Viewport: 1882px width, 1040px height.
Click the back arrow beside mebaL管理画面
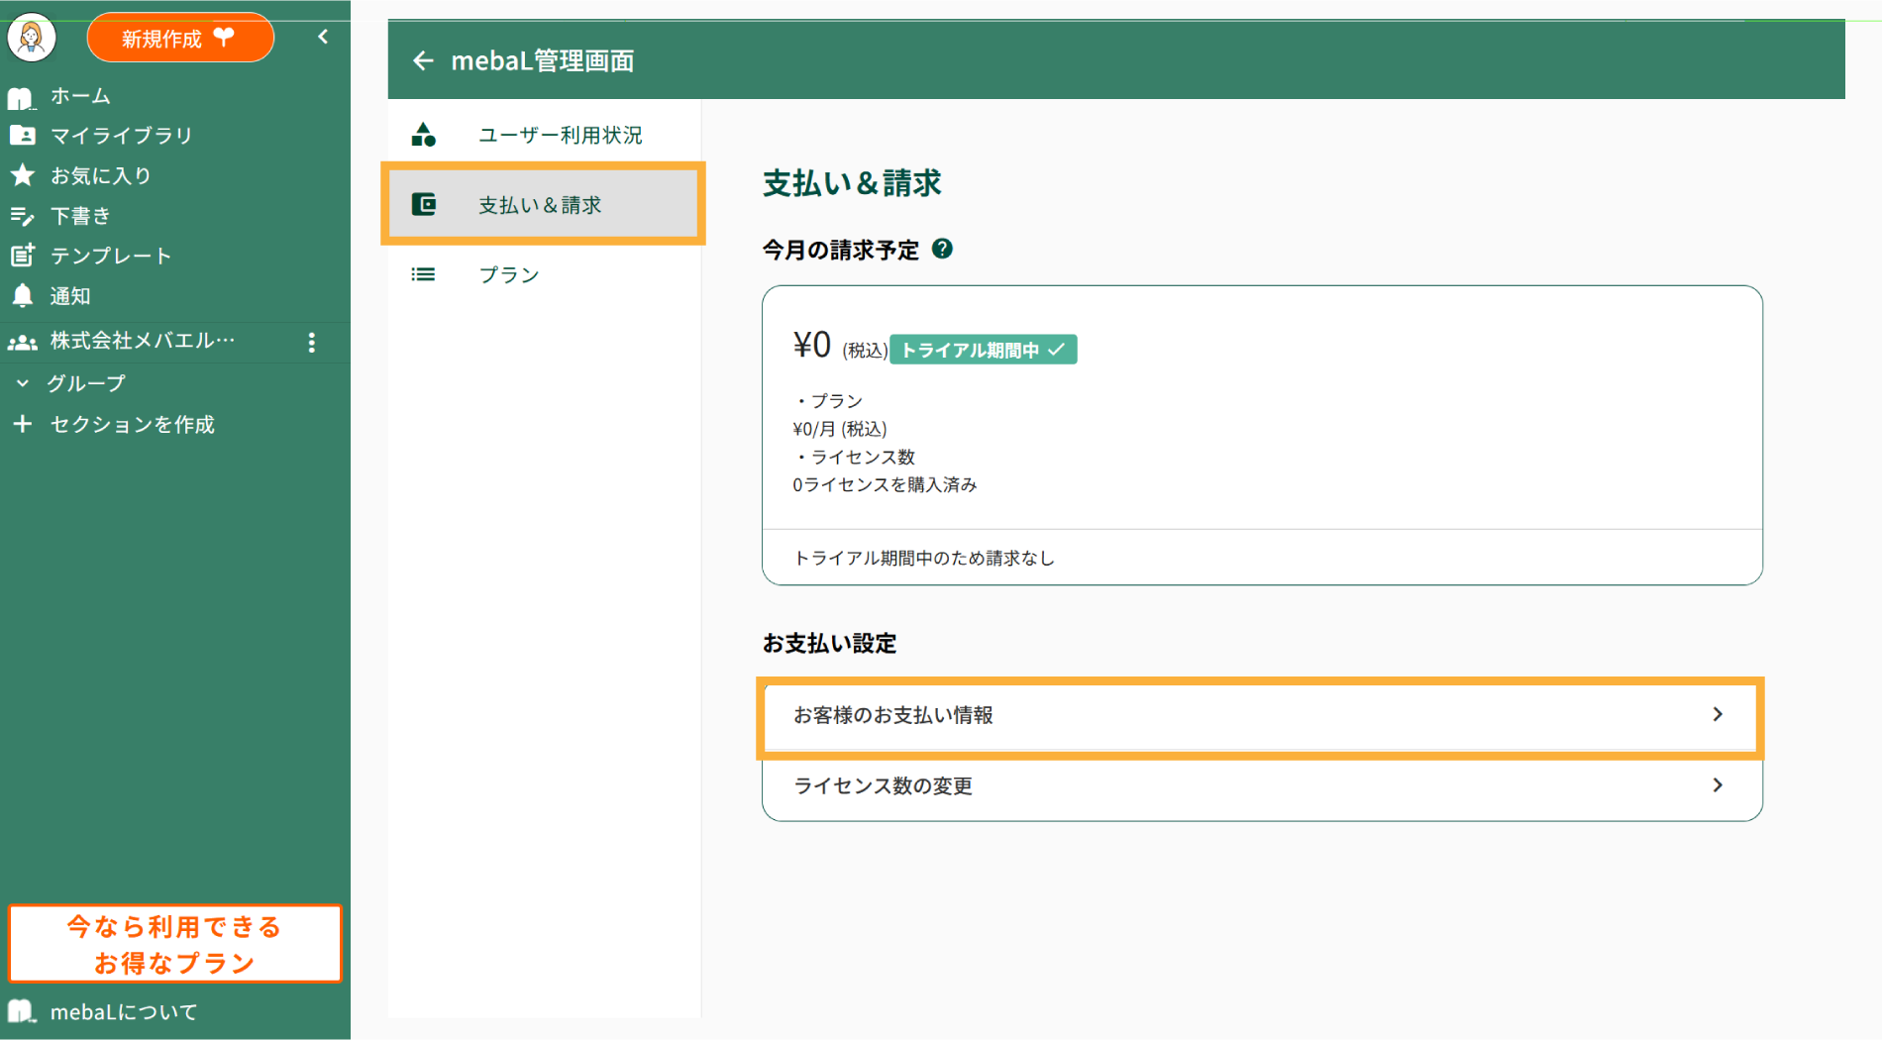pyautogui.click(x=423, y=61)
